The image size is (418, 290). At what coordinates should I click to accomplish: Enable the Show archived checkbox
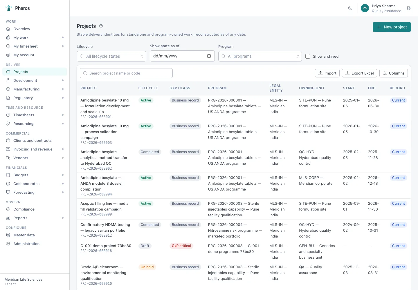coord(308,56)
